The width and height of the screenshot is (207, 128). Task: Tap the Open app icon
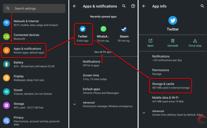pos(150,41)
